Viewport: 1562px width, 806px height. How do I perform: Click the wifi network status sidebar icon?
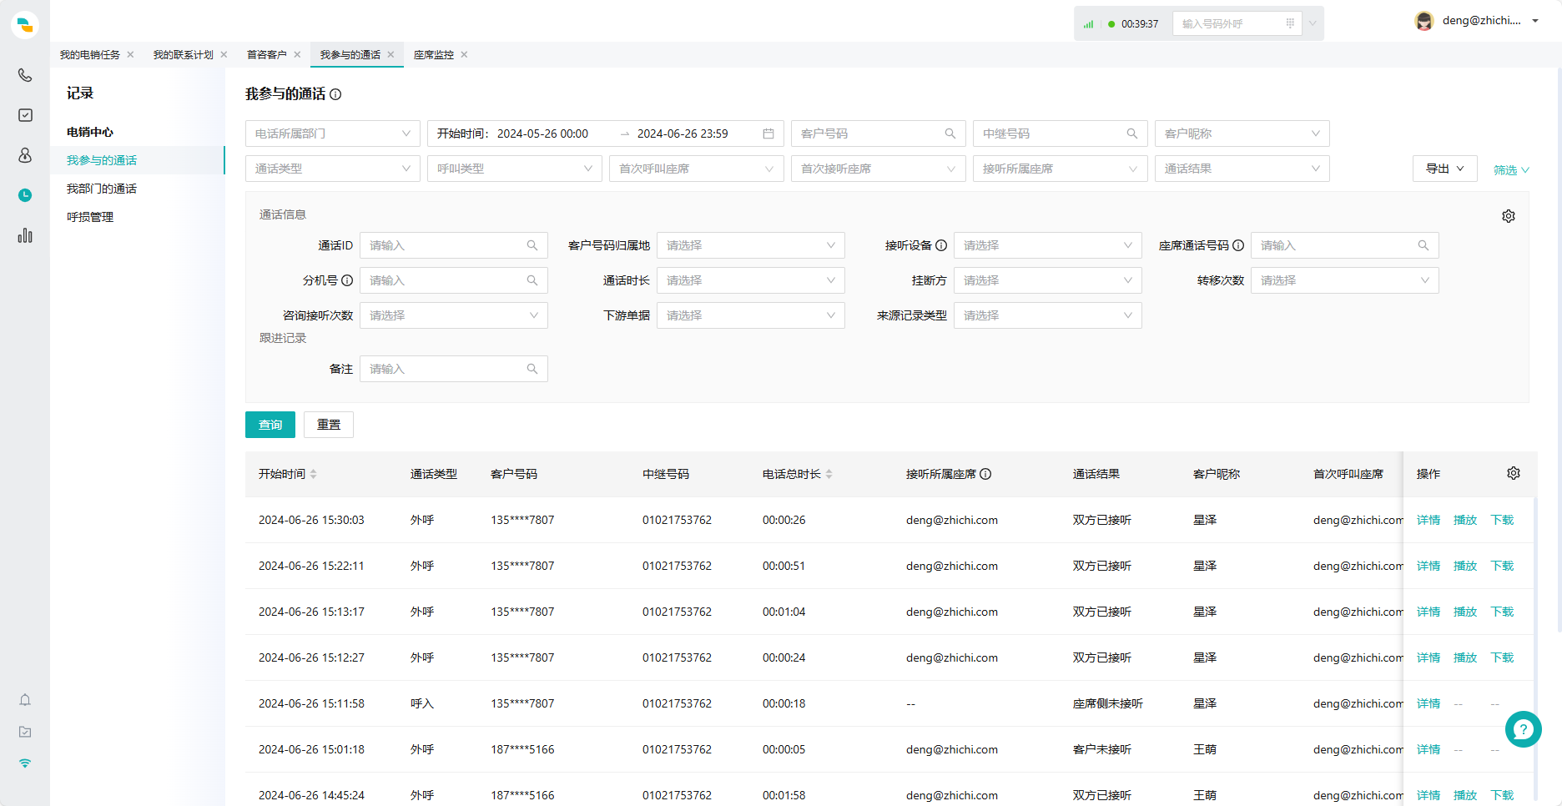(x=25, y=763)
